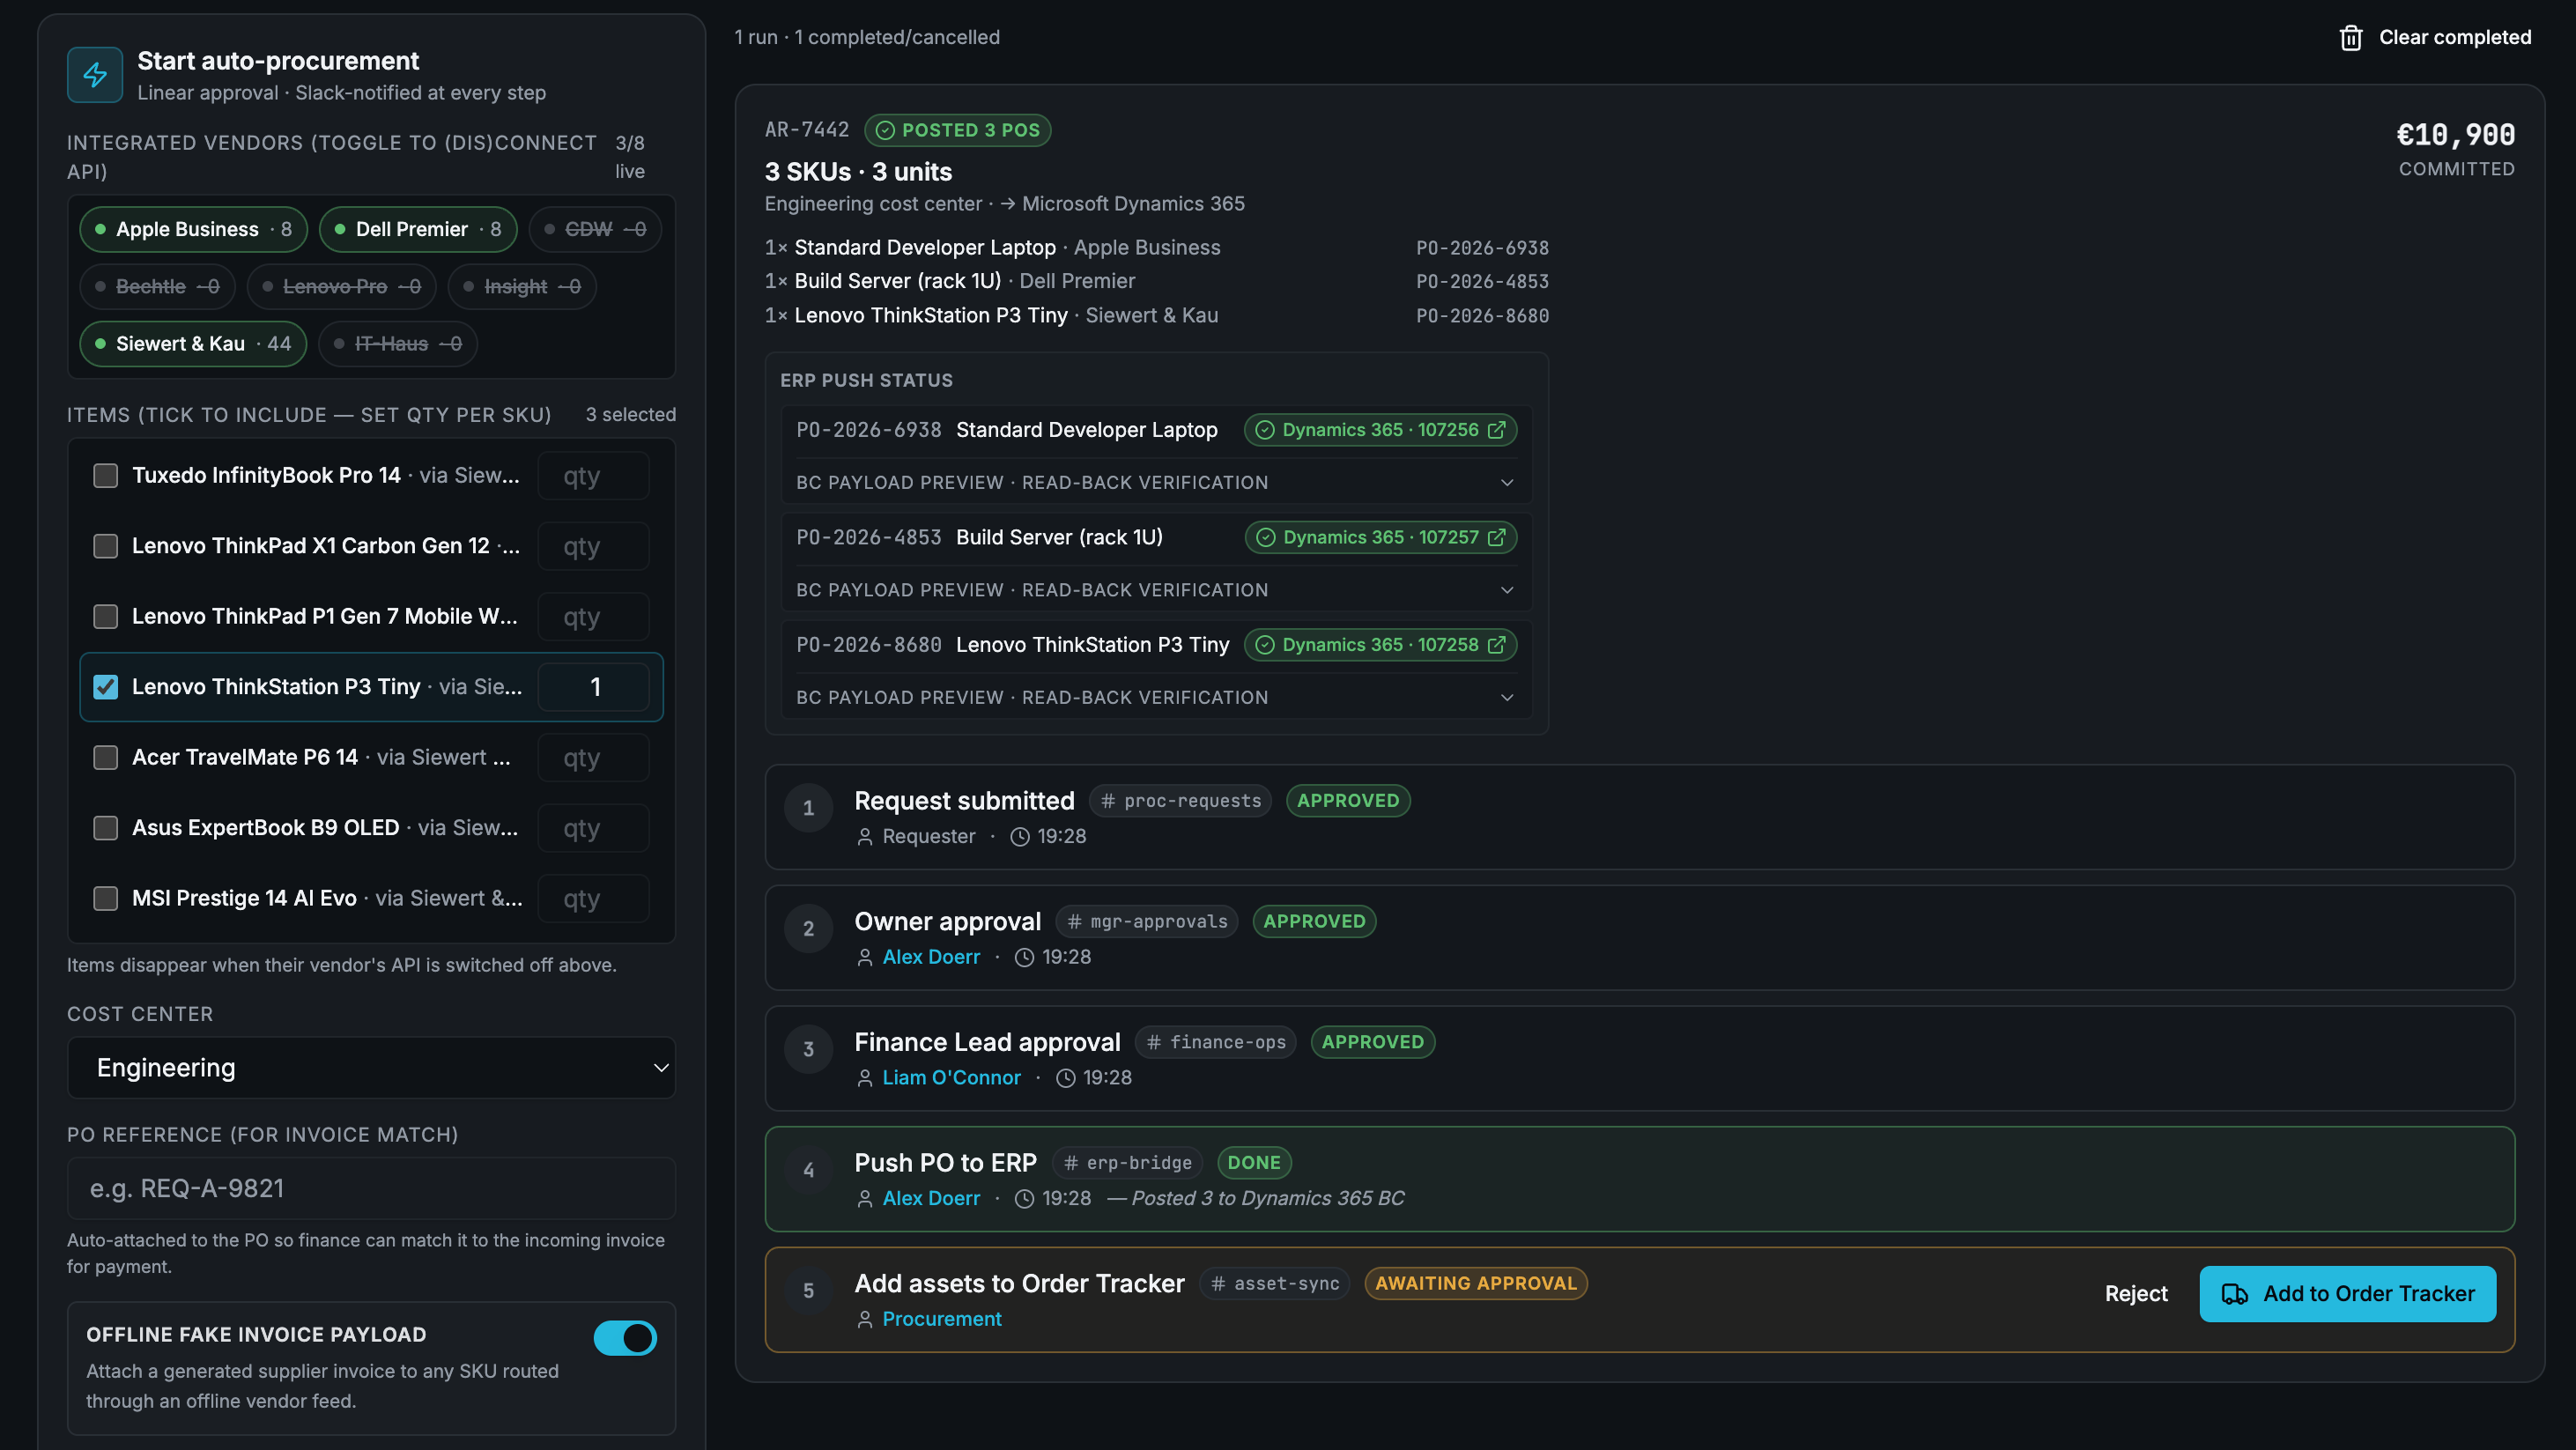Open external link icon for Dynamics 365 107257
This screenshot has width=2576, height=1450.
[x=1496, y=537]
